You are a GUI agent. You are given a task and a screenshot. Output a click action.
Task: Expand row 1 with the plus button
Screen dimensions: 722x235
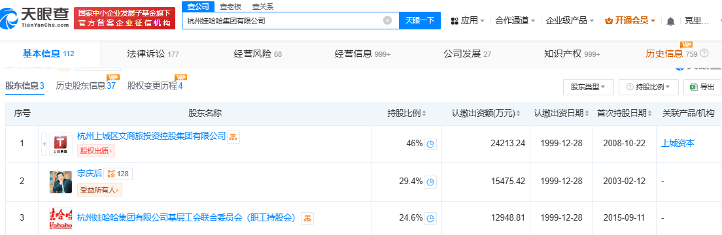click(44, 144)
